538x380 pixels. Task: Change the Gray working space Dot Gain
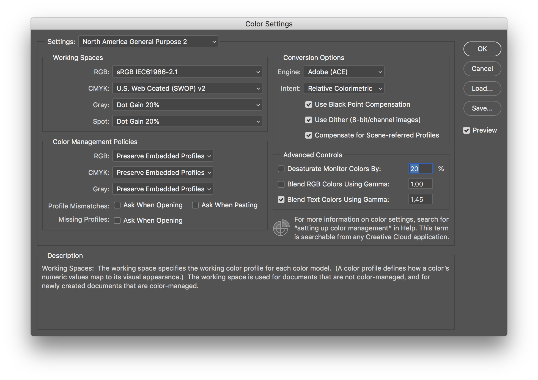click(187, 105)
